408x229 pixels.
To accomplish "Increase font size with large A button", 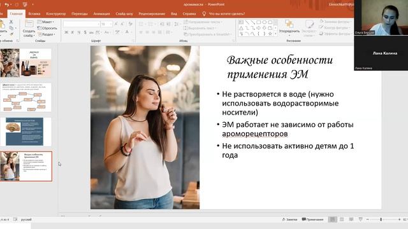I will point(116,24).
